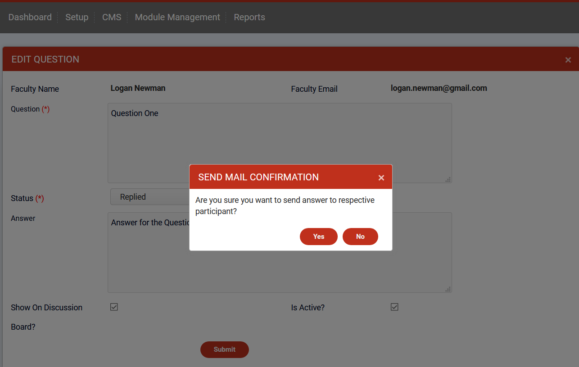
Task: Click the Submit button
Action: pos(224,349)
